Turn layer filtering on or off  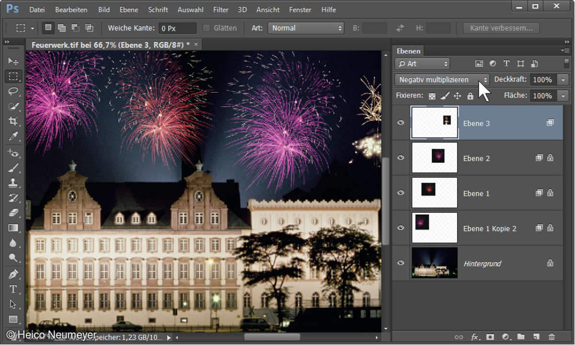coord(566,64)
